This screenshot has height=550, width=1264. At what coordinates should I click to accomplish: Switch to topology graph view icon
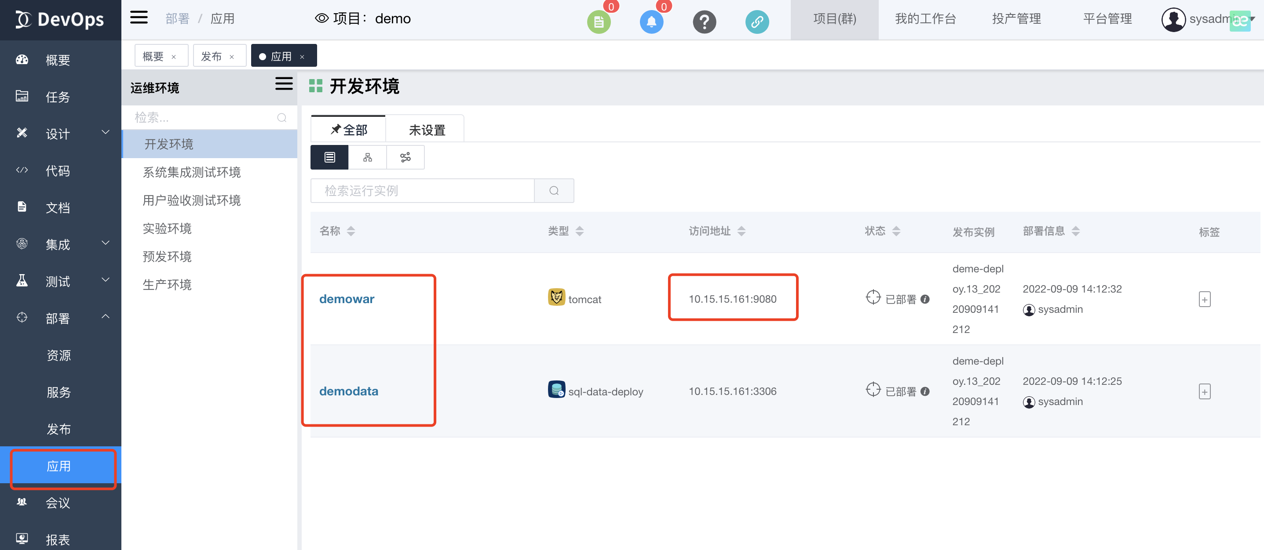tap(406, 157)
